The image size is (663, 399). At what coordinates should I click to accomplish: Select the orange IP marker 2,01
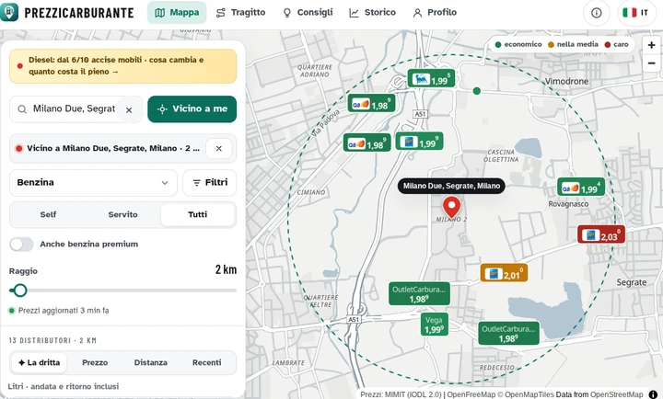point(504,273)
